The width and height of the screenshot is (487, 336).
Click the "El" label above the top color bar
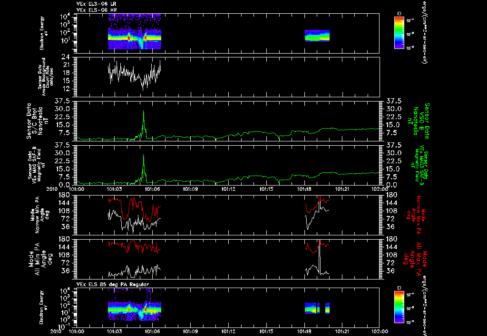tap(399, 14)
